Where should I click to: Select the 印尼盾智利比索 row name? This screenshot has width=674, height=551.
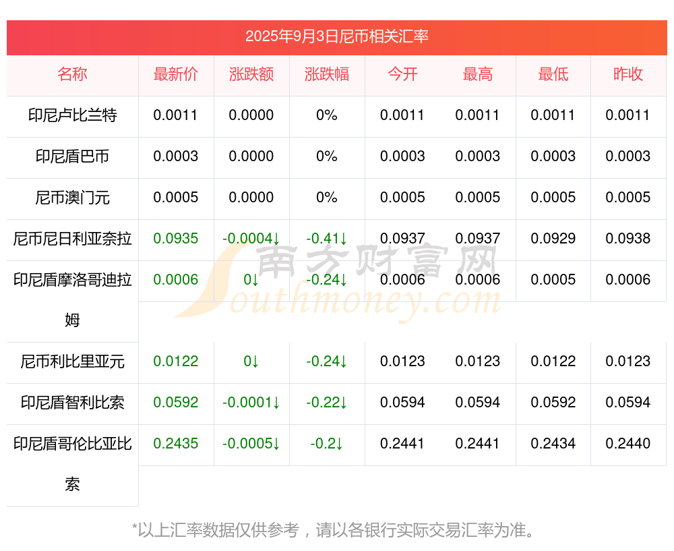tap(72, 402)
